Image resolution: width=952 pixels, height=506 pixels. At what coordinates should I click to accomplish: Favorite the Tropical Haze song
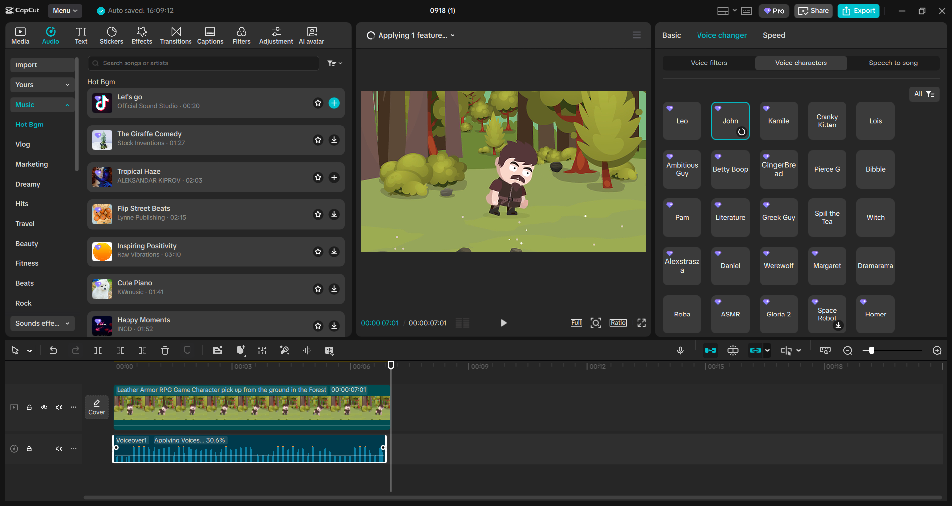318,178
